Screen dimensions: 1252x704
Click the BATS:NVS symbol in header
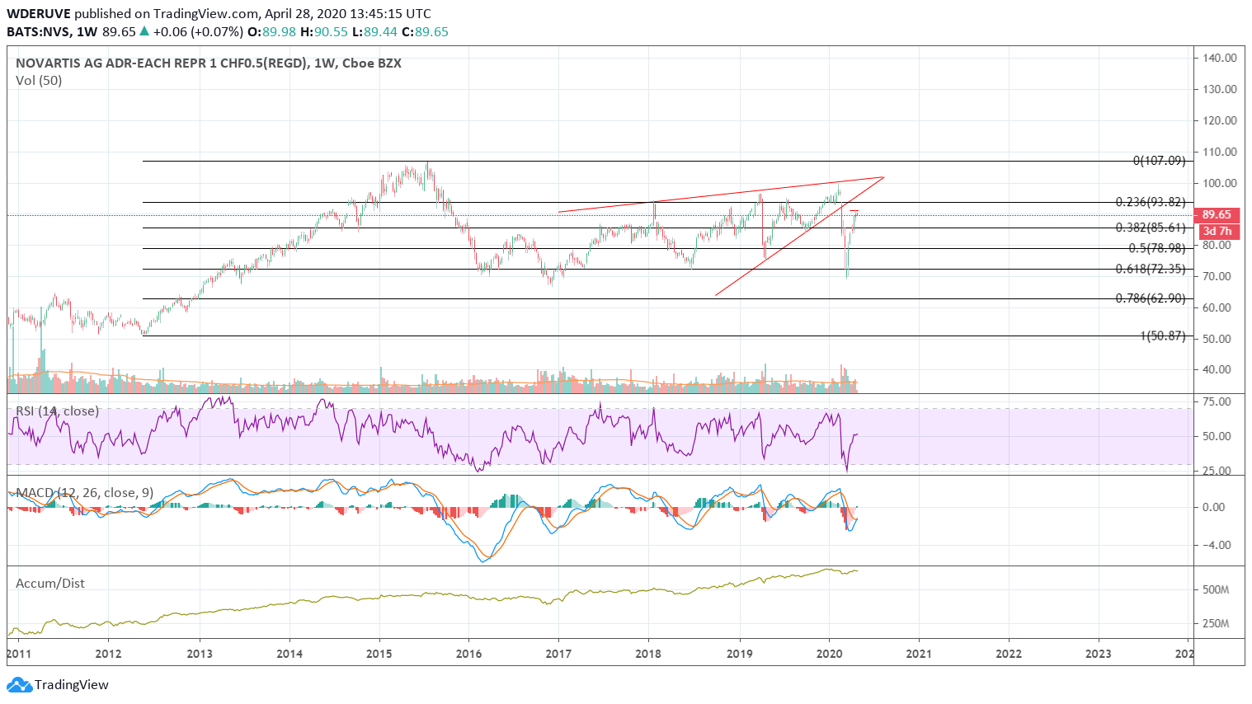(x=38, y=31)
